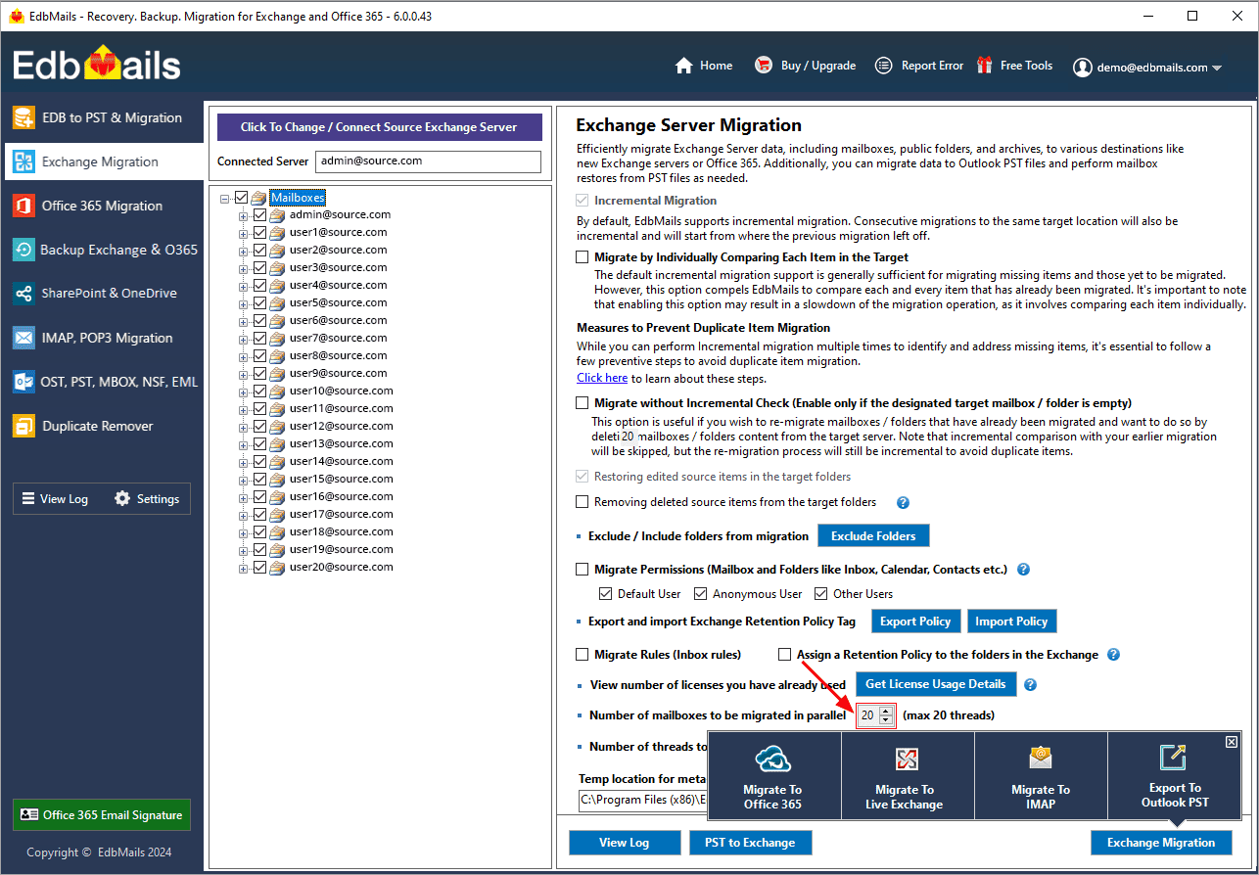The image size is (1259, 875).
Task: Click the Buy / Upgrade cart icon
Action: (x=764, y=66)
